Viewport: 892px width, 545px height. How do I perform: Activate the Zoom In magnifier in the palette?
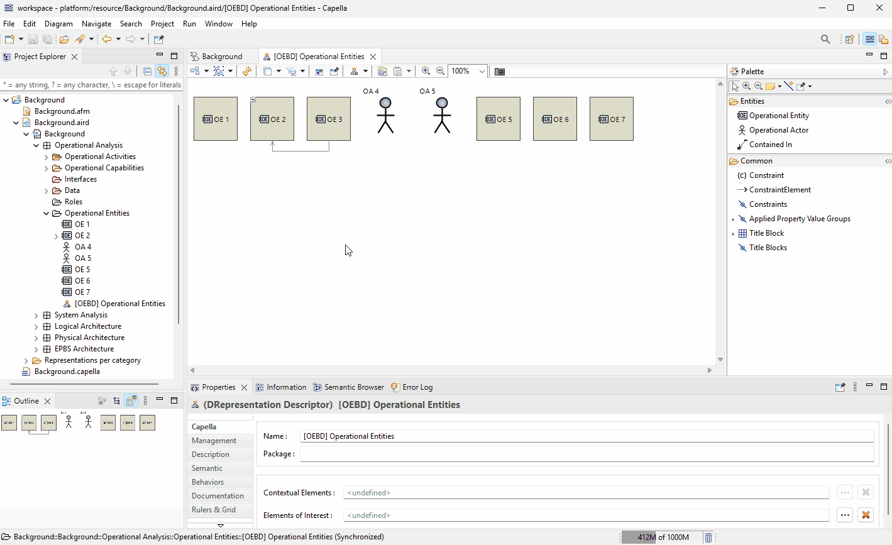(746, 86)
